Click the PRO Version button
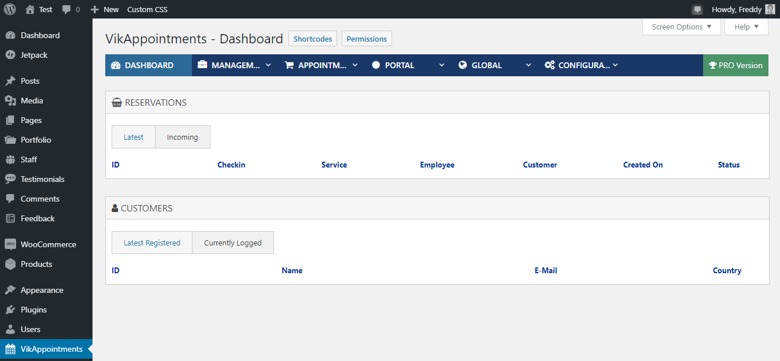This screenshot has height=361, width=780. click(x=735, y=65)
